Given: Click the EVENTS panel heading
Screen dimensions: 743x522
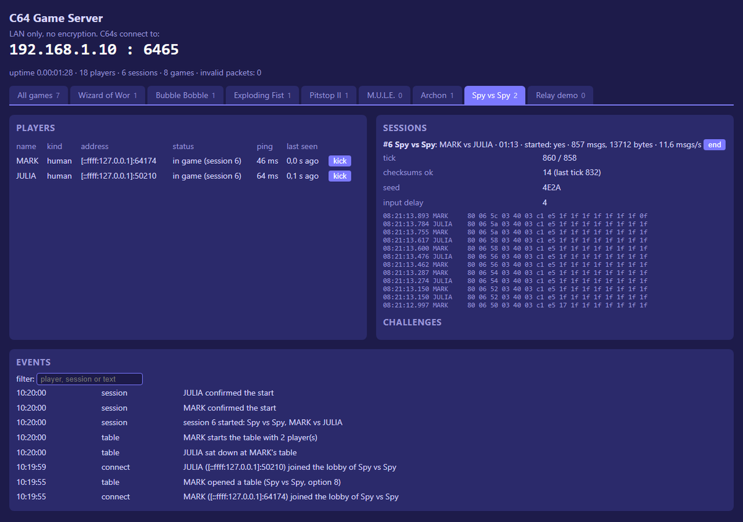Looking at the screenshot, I should (x=33, y=362).
